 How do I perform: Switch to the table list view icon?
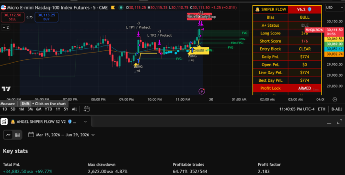pos(17,135)
